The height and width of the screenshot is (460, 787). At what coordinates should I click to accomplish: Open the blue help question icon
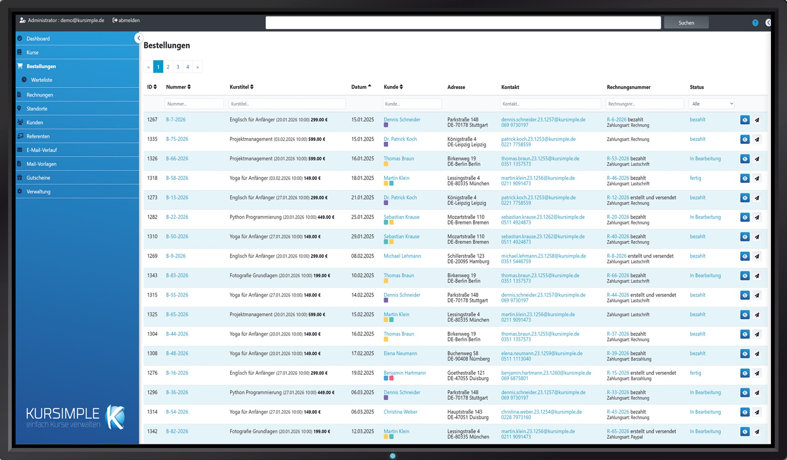click(755, 23)
